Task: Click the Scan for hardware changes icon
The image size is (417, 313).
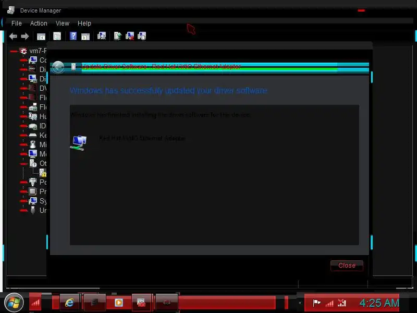Action: click(102, 35)
